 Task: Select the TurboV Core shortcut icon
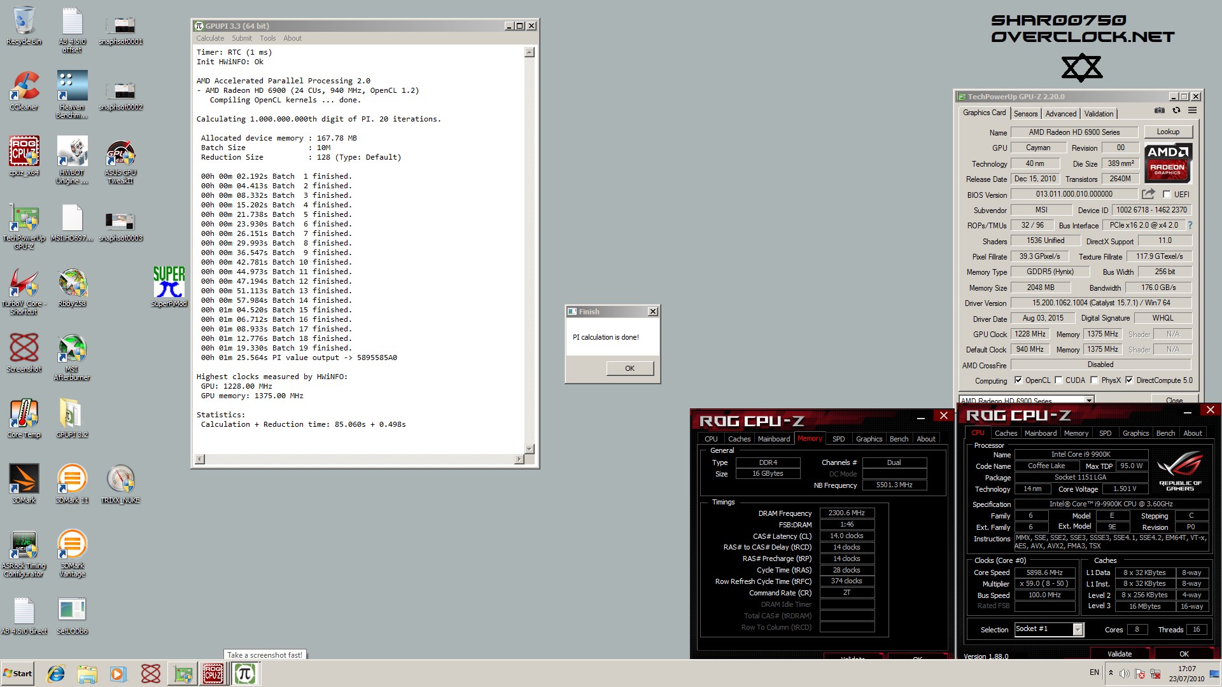24,292
